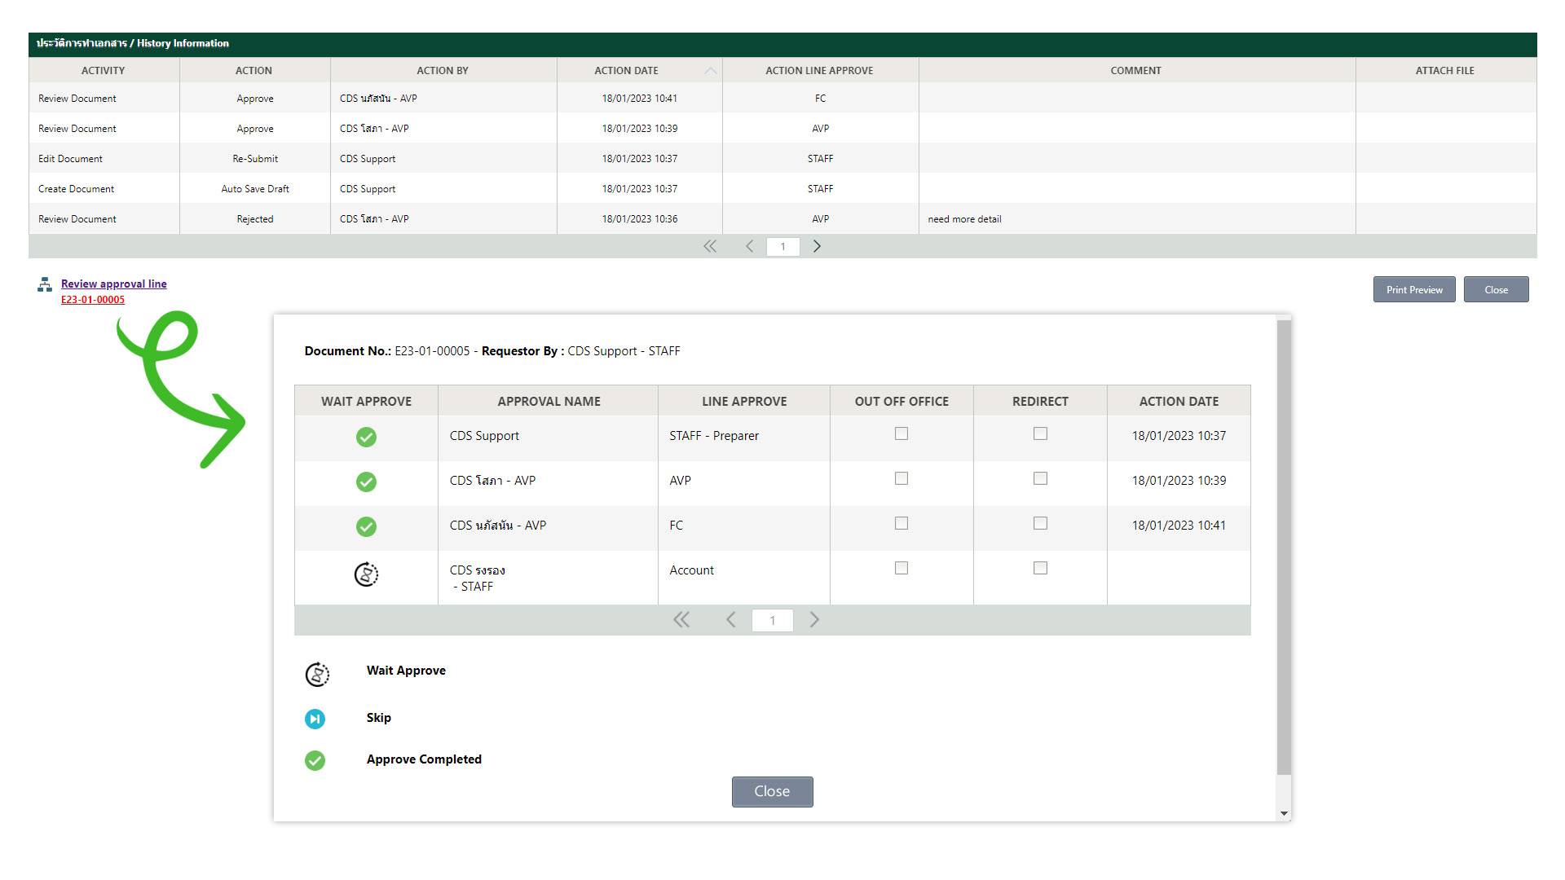Image resolution: width=1565 pixels, height=880 pixels.
Task: Click green check icon for CDS Support row
Action: [366, 438]
